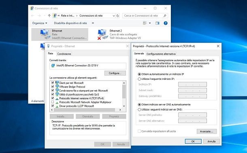
Task: Click the forward arrow in Connessioni di rete
Action: click(39, 15)
